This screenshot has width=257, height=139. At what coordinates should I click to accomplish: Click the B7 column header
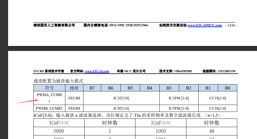[x=92, y=88]
